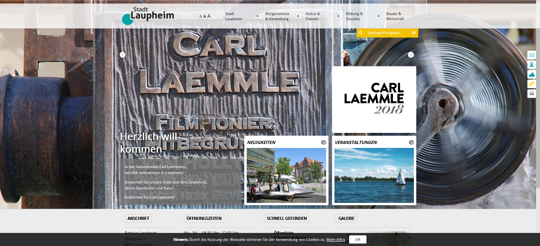
Task: Open the Veranstaltungen arrow icon
Action: (412, 142)
